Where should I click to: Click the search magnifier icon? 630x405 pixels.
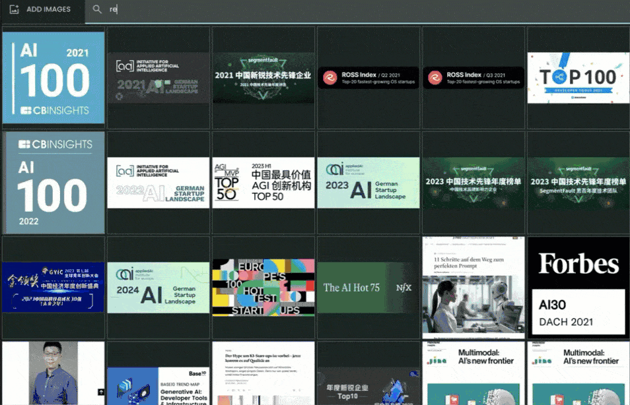[x=97, y=9]
